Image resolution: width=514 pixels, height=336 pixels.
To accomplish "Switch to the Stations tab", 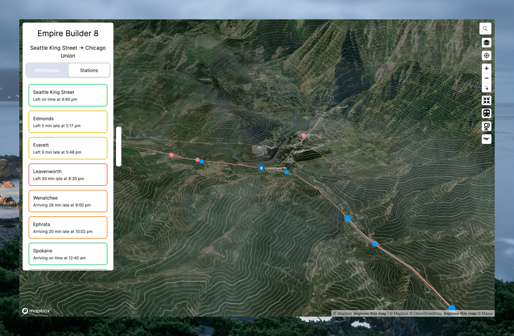I will [89, 70].
